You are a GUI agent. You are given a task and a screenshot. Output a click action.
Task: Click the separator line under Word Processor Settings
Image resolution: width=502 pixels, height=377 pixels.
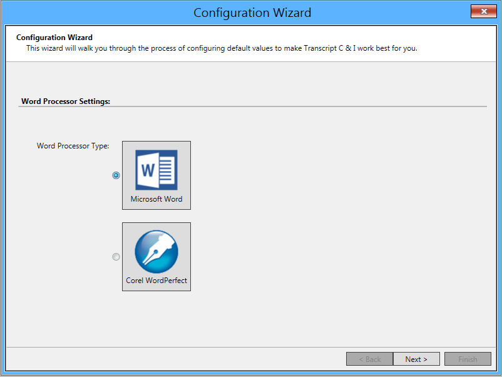pyautogui.click(x=250, y=106)
